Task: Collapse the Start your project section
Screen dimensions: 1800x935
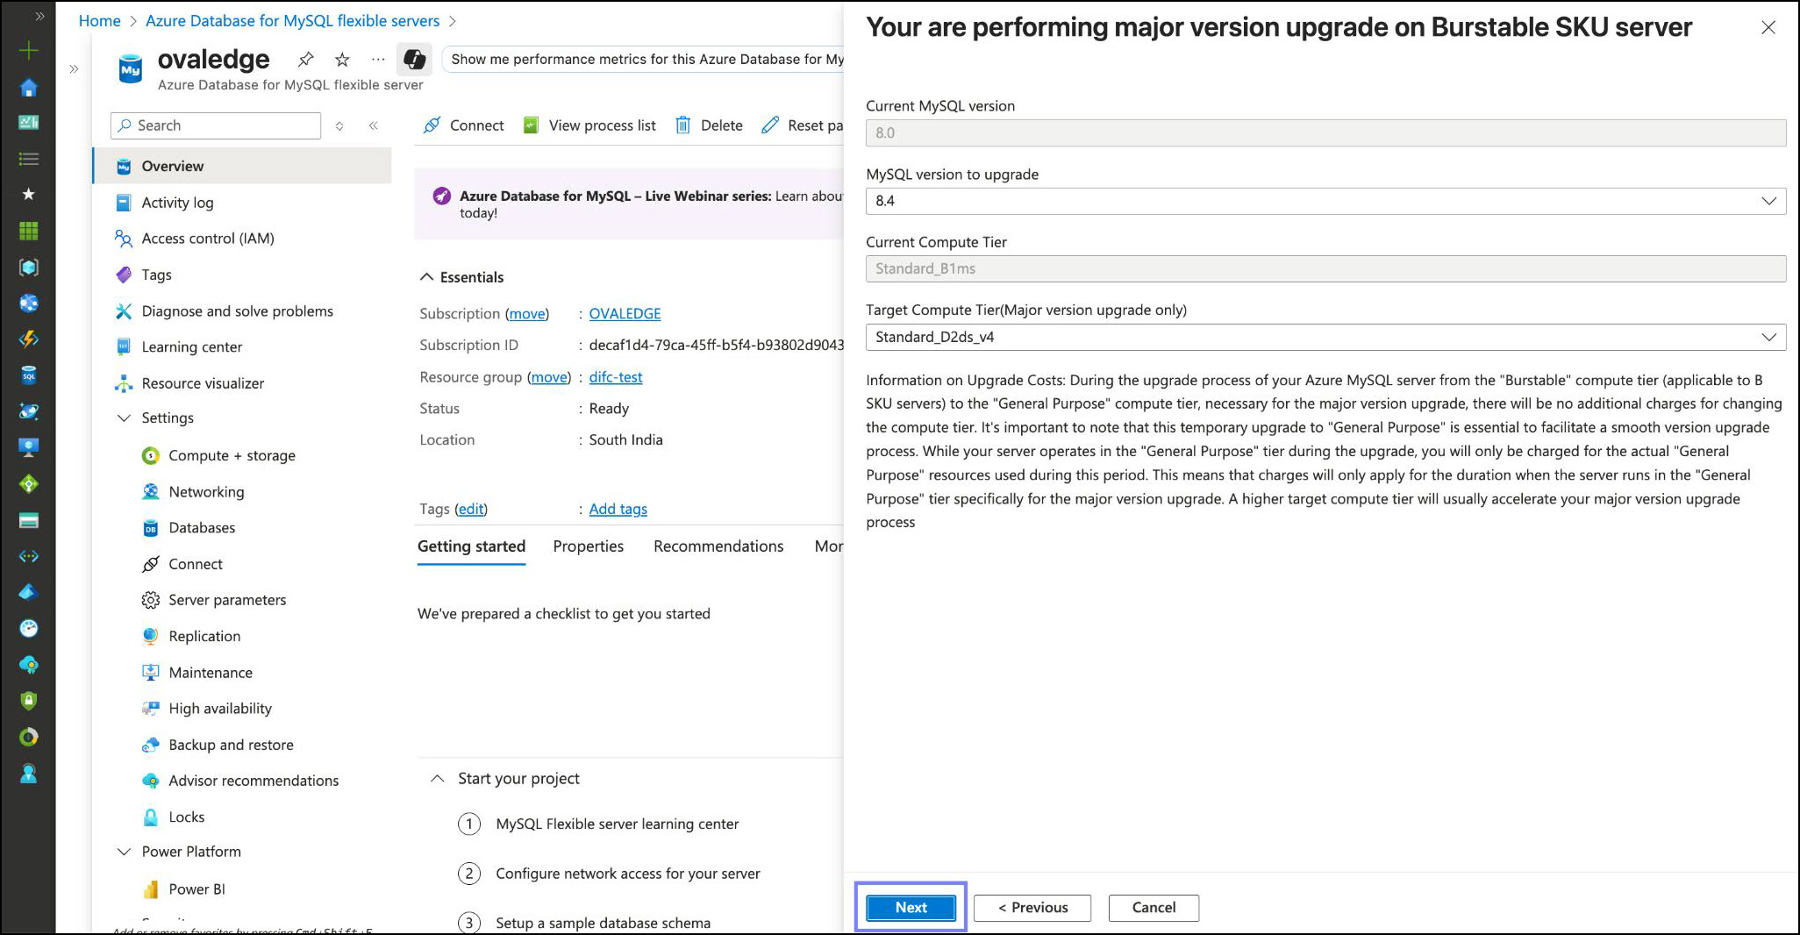Action: (x=437, y=779)
